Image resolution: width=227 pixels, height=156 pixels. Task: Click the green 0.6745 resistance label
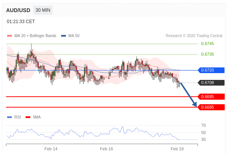coord(207,44)
